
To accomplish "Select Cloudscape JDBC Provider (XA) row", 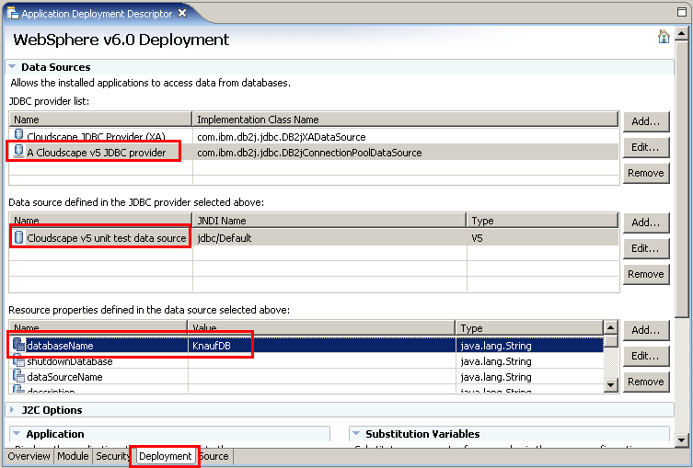I will coord(314,136).
